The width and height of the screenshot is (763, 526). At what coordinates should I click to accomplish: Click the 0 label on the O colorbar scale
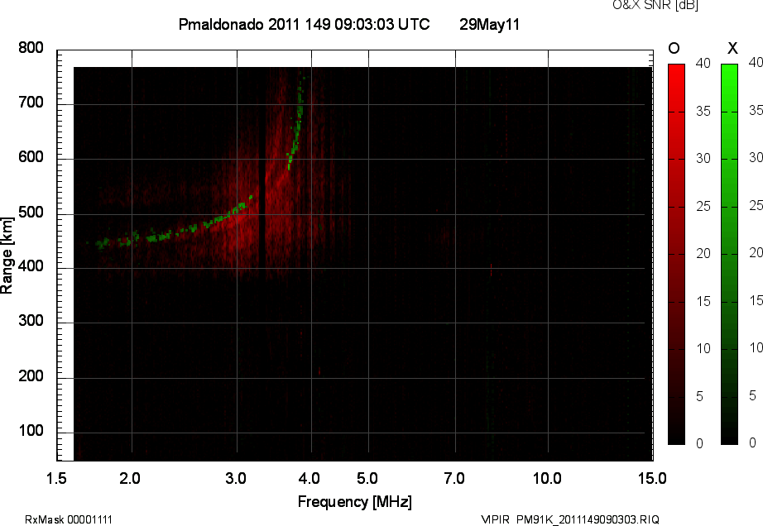click(x=699, y=443)
